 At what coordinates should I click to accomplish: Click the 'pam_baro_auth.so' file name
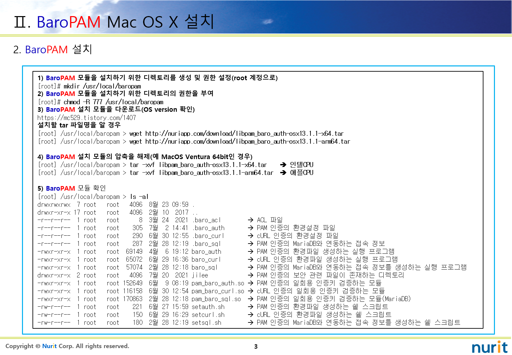coord(218,283)
